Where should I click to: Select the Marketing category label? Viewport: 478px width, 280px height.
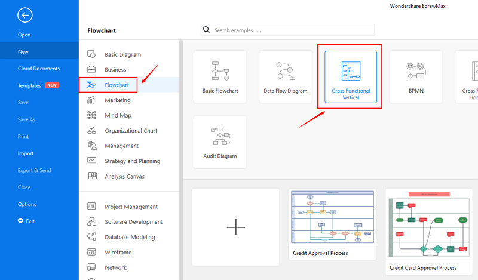(117, 100)
